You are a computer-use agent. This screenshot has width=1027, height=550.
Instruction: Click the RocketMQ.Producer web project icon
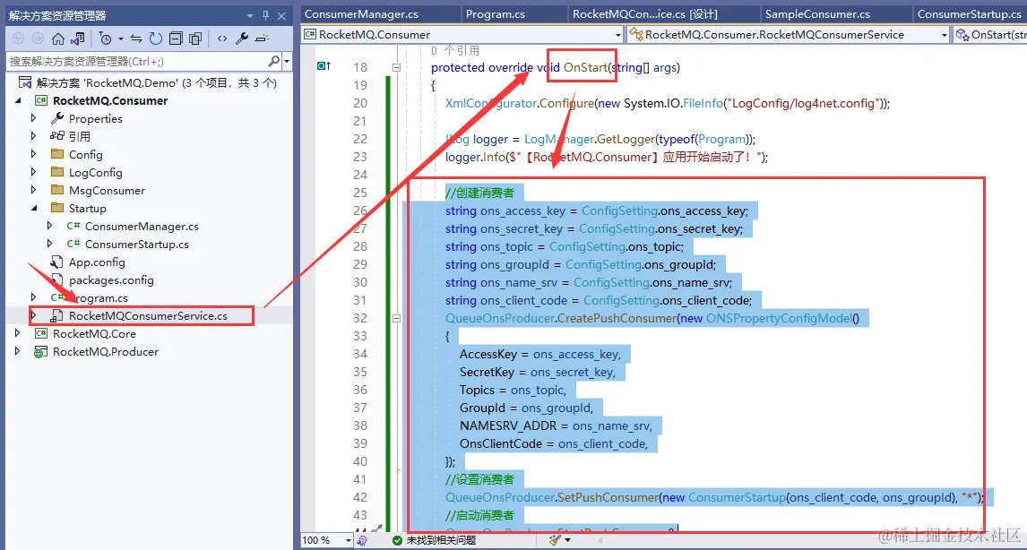click(x=41, y=352)
